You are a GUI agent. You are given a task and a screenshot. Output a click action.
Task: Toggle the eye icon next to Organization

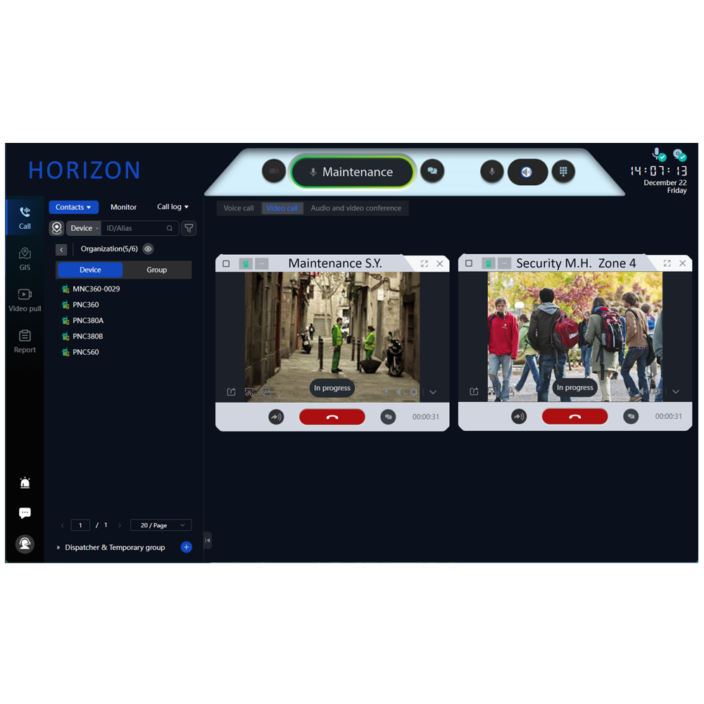click(148, 249)
